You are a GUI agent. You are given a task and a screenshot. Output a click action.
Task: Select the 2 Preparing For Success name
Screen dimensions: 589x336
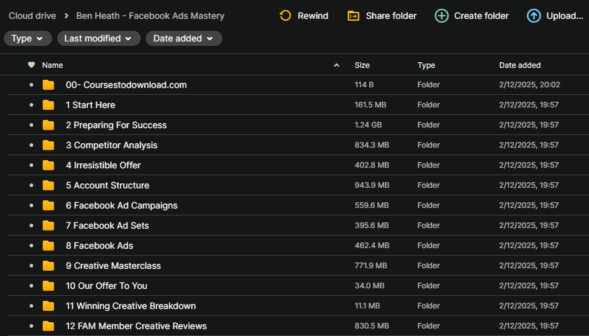coord(116,125)
